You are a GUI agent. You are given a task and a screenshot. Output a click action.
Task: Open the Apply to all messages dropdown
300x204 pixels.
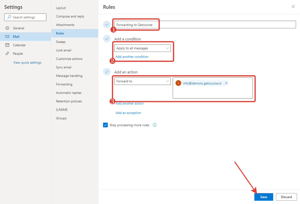142,48
